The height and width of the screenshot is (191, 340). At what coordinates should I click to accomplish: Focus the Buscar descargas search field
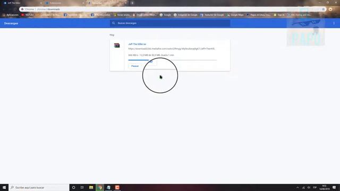(170, 23)
